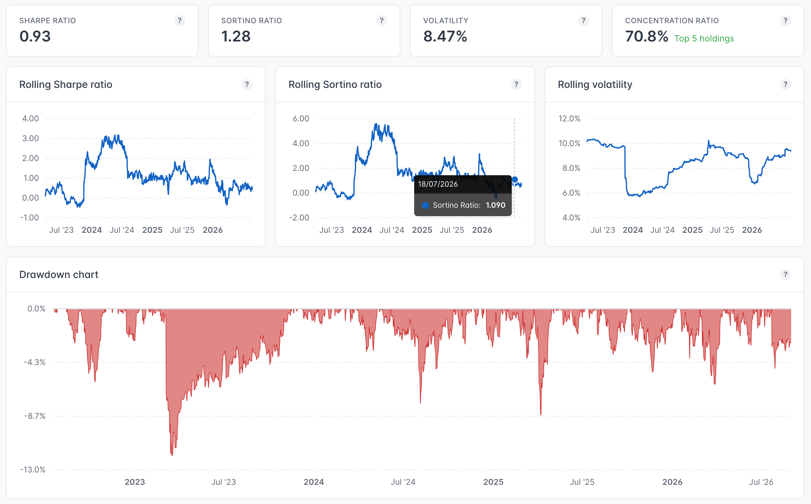Click the -1.00 label on the Rolling Sharpe axis
This screenshot has height=504, width=811.
pyautogui.click(x=29, y=218)
